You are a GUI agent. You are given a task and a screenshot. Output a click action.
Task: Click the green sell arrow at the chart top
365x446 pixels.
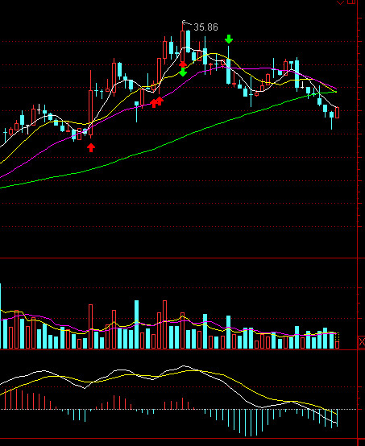tap(229, 39)
